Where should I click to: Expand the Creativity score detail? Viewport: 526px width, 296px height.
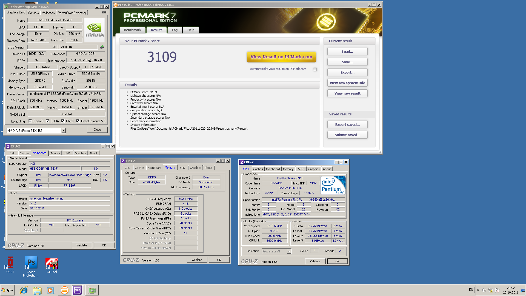pos(127,103)
